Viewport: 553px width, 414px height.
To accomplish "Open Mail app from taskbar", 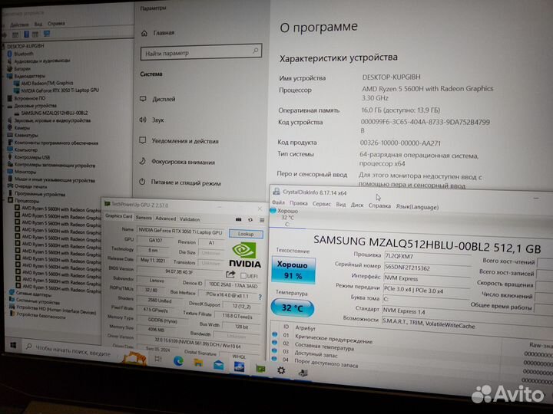I will coord(219,365).
